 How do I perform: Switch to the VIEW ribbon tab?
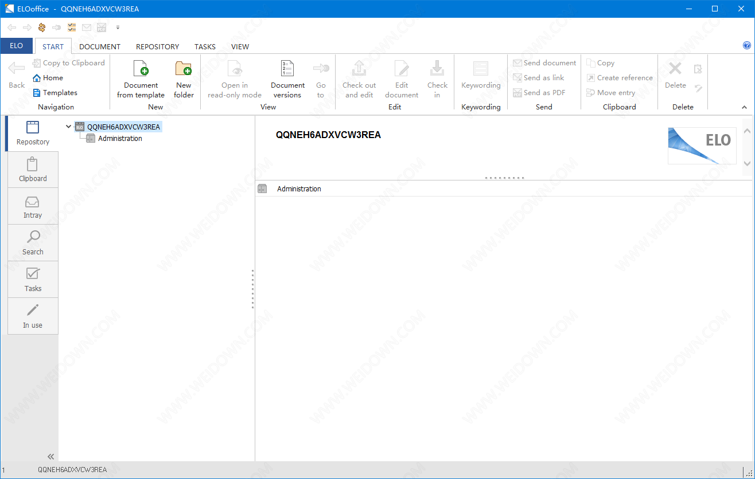240,46
